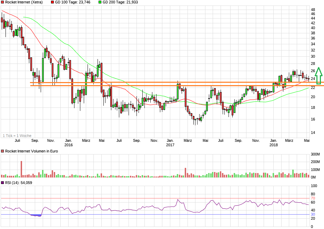
Task: Click the Rocket Internet (Xetra) legend icon
Action: tap(3, 2)
